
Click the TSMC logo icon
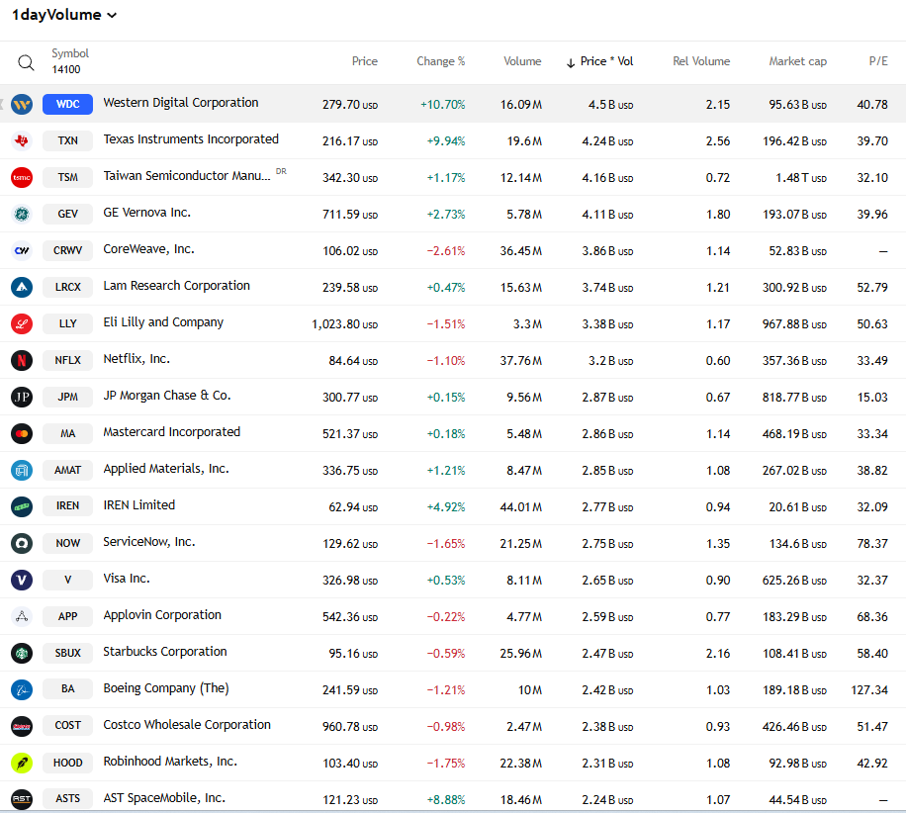(22, 177)
